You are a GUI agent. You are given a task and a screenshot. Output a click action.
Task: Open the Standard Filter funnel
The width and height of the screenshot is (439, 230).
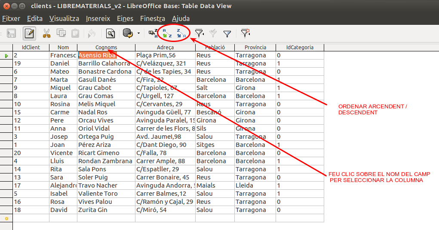[x=227, y=33]
